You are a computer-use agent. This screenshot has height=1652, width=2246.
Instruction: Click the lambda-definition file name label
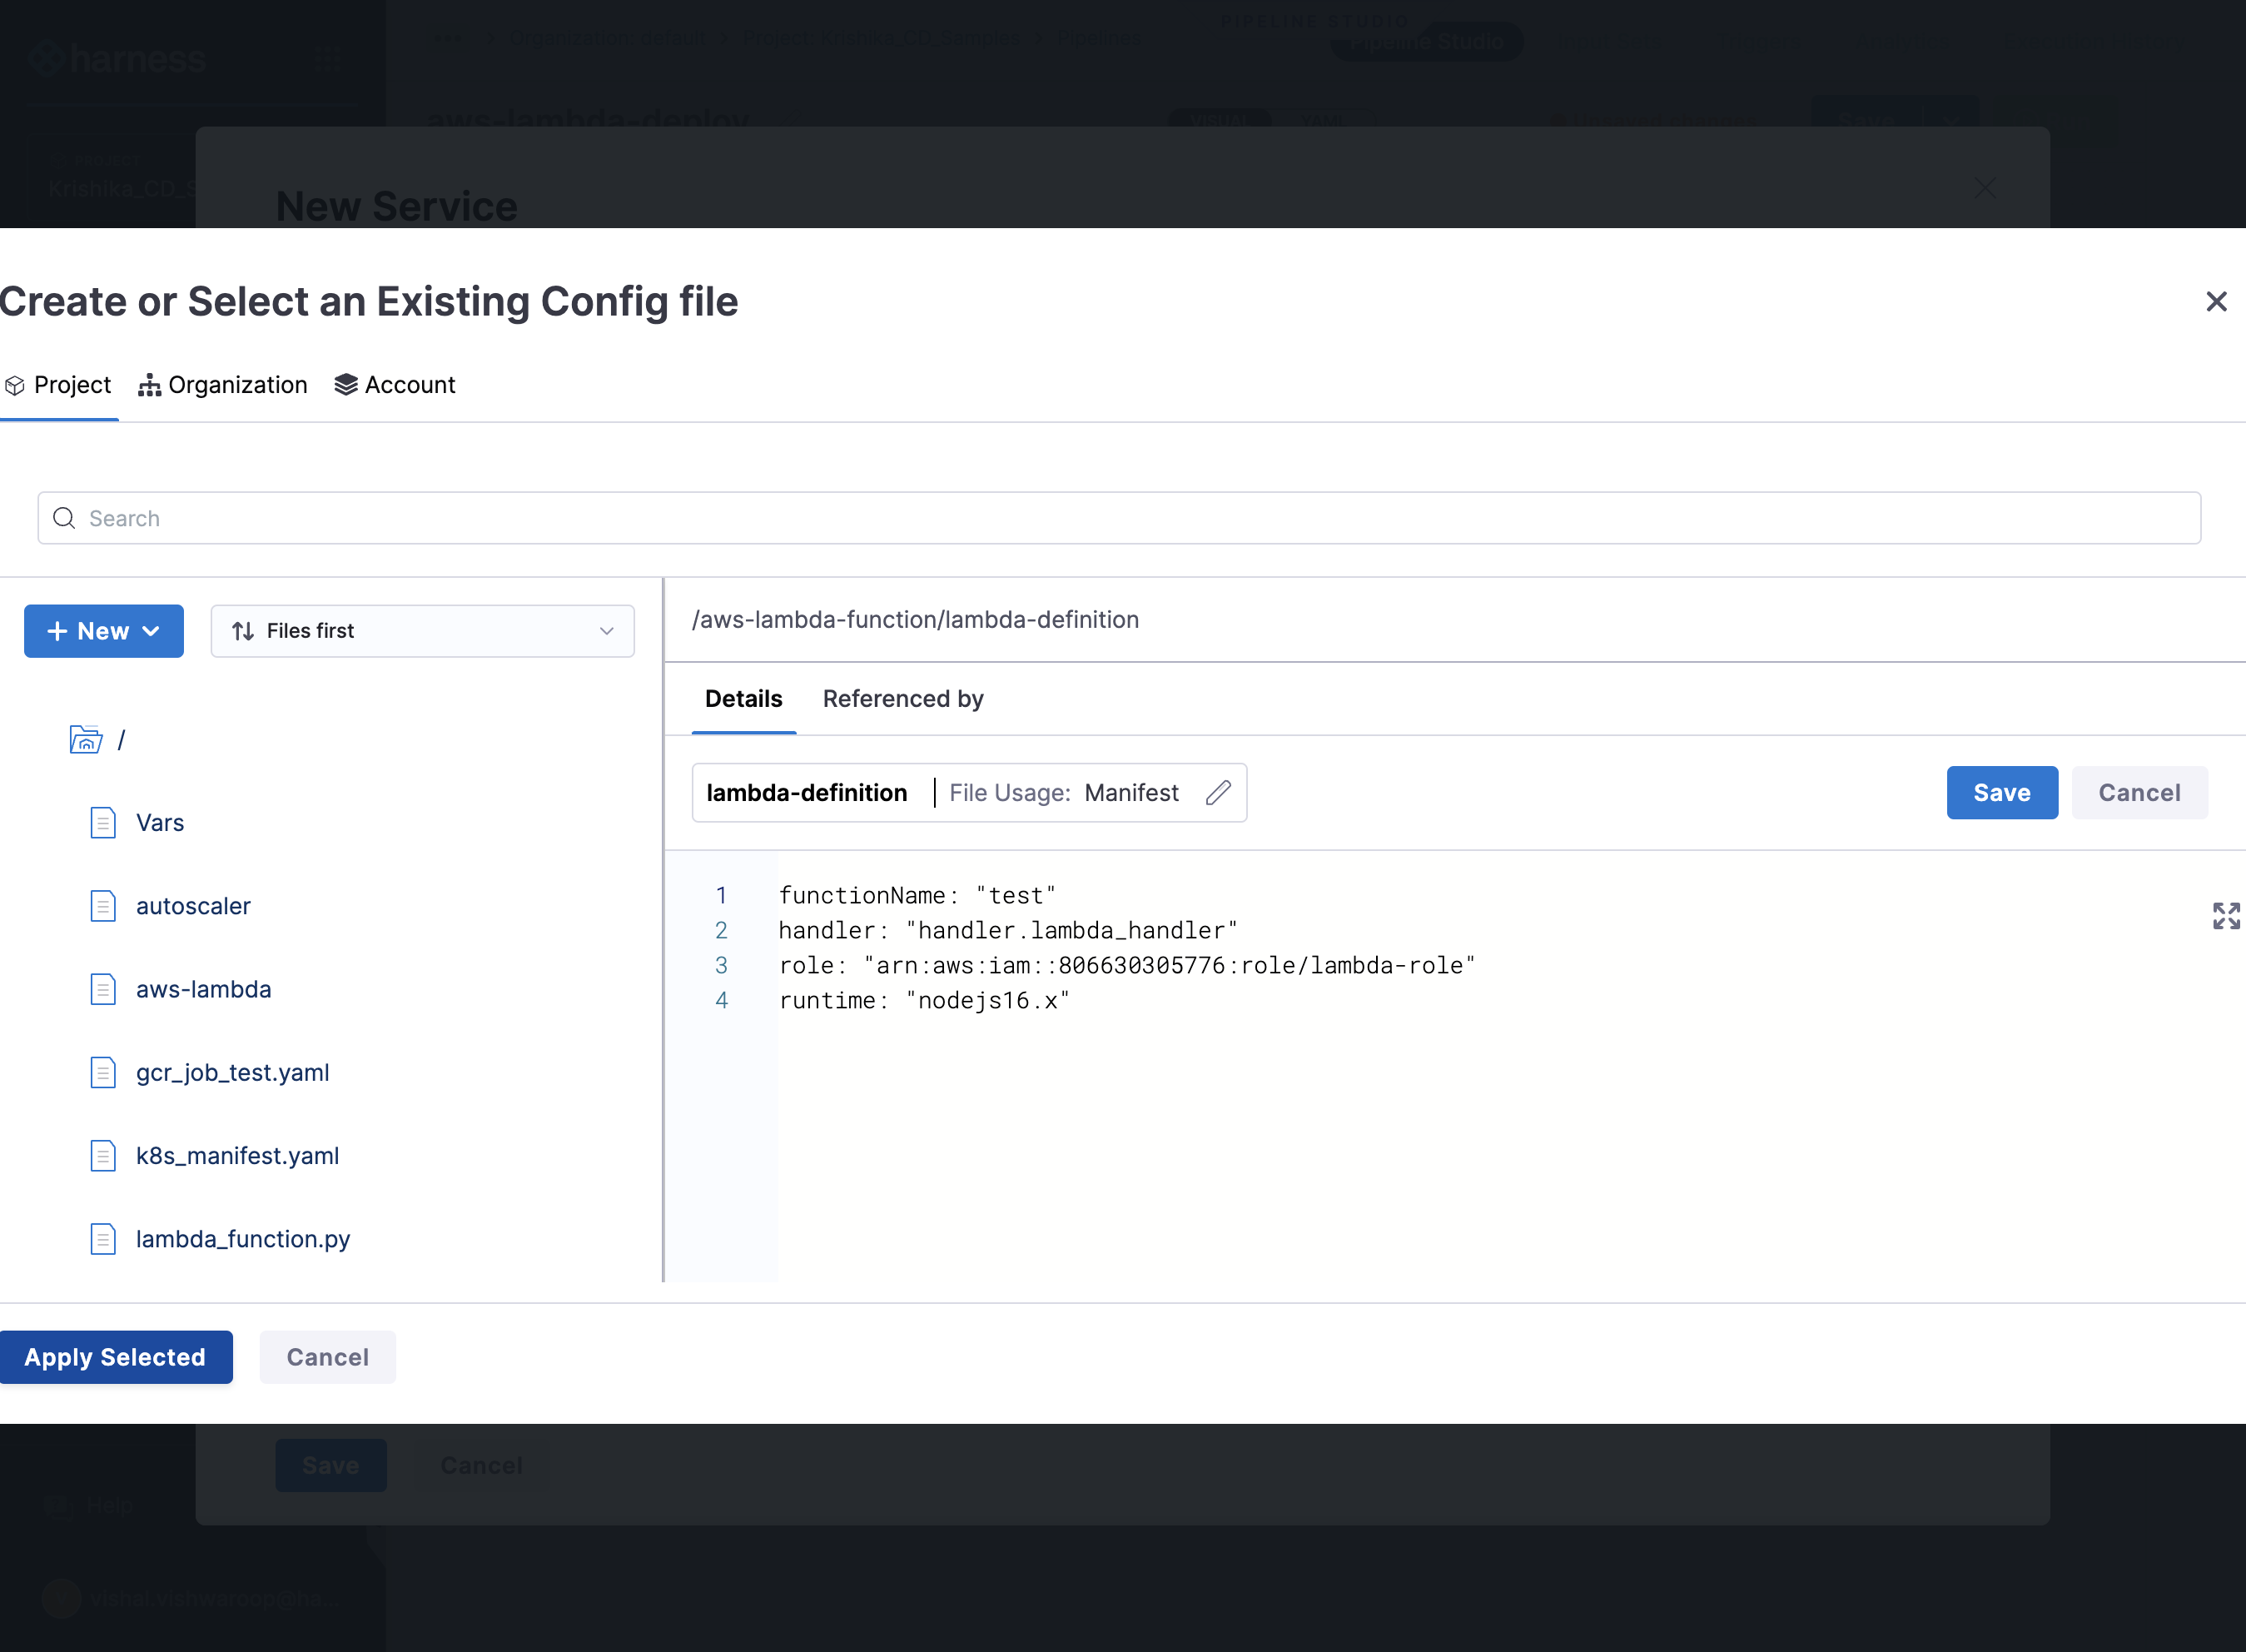click(807, 793)
